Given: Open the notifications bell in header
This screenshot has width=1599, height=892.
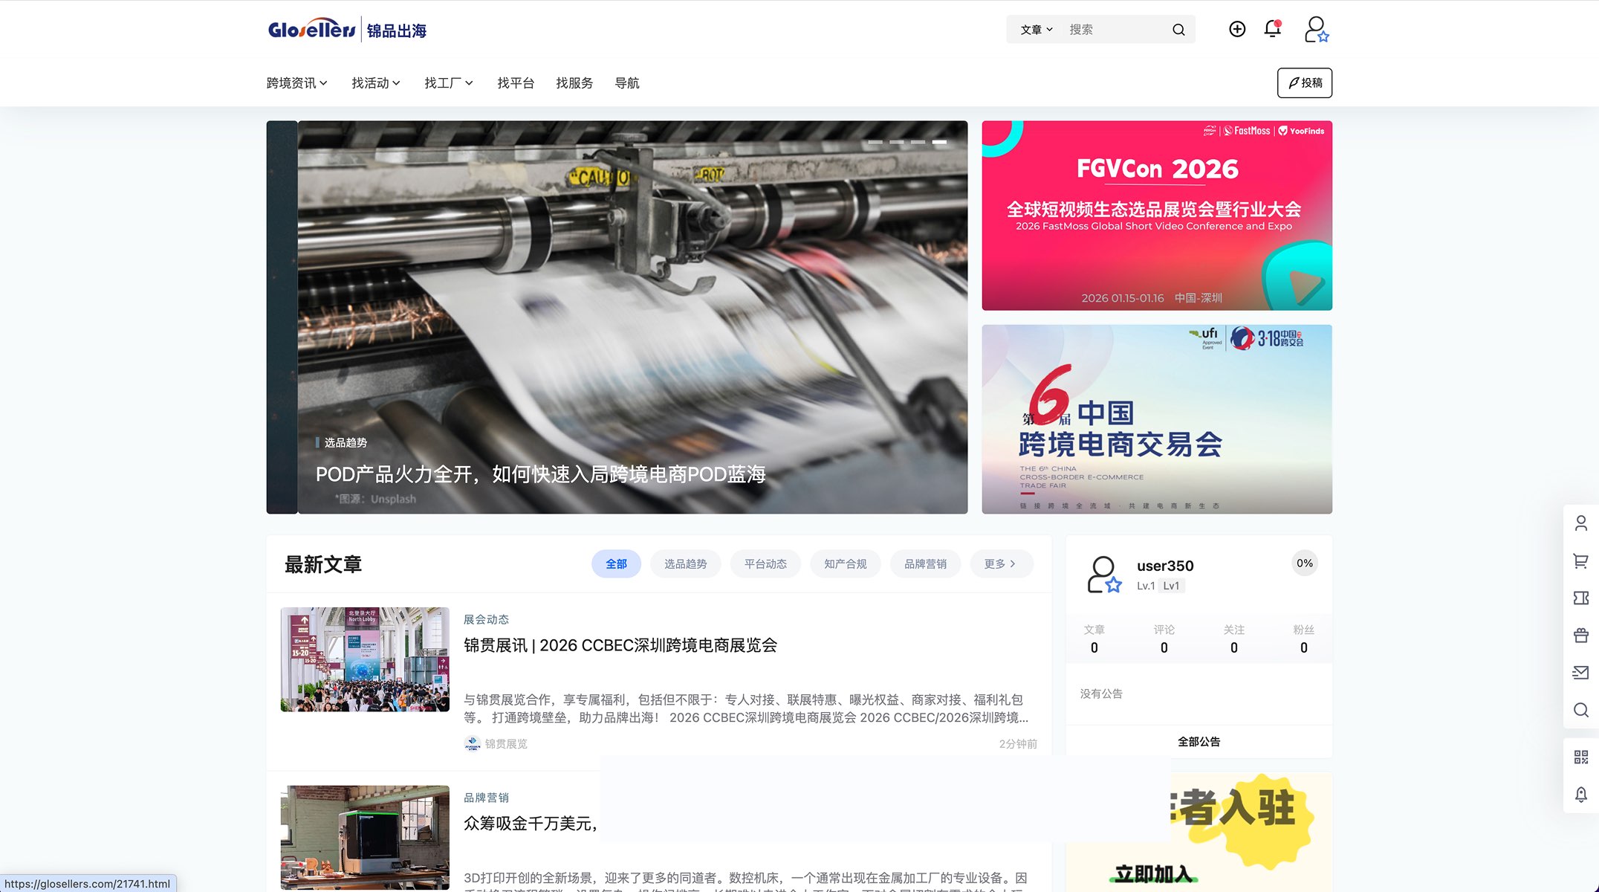Looking at the screenshot, I should 1273,29.
